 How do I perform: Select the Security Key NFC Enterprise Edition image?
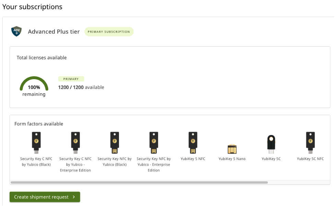[x=154, y=143]
